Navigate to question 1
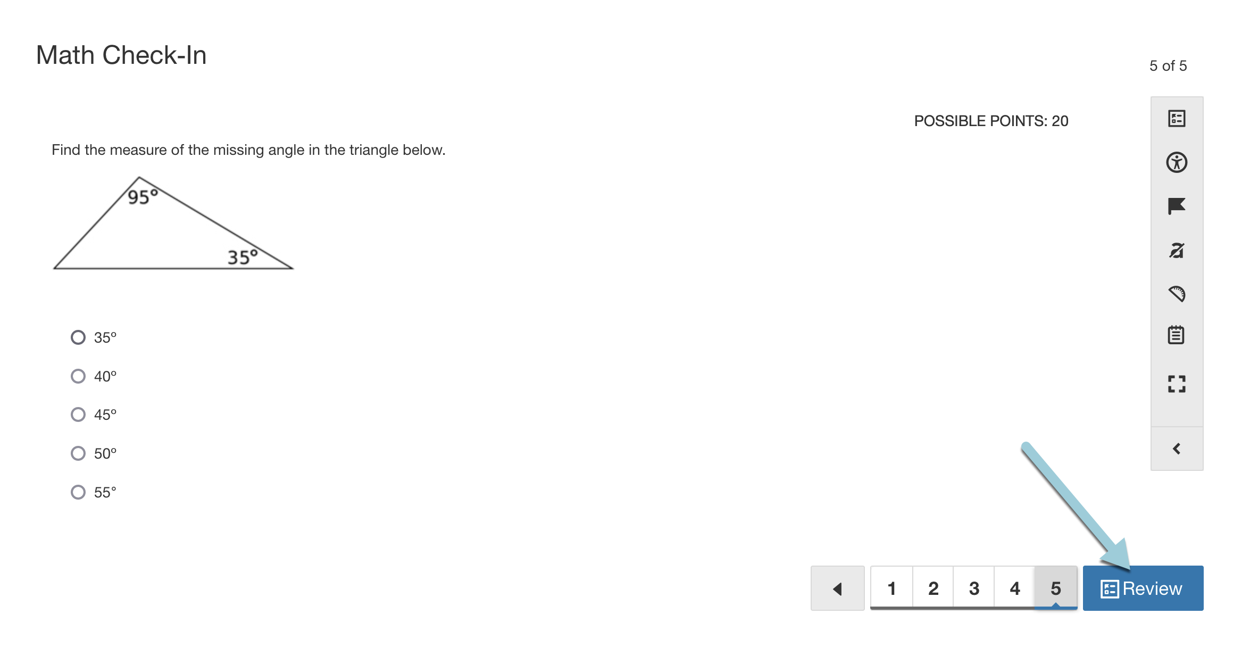The width and height of the screenshot is (1250, 647). (890, 588)
